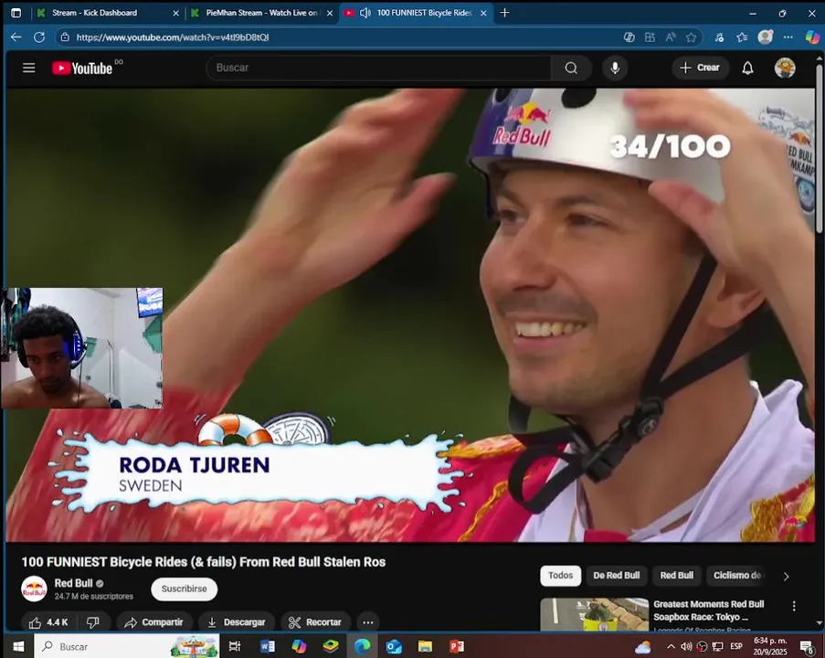
Task: Open PowerPoint from the taskbar
Action: [x=457, y=646]
